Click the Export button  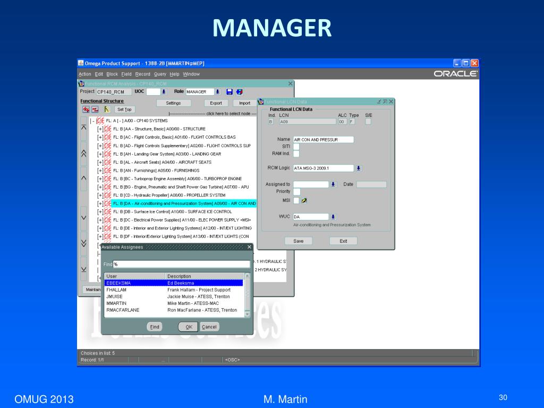(x=216, y=103)
